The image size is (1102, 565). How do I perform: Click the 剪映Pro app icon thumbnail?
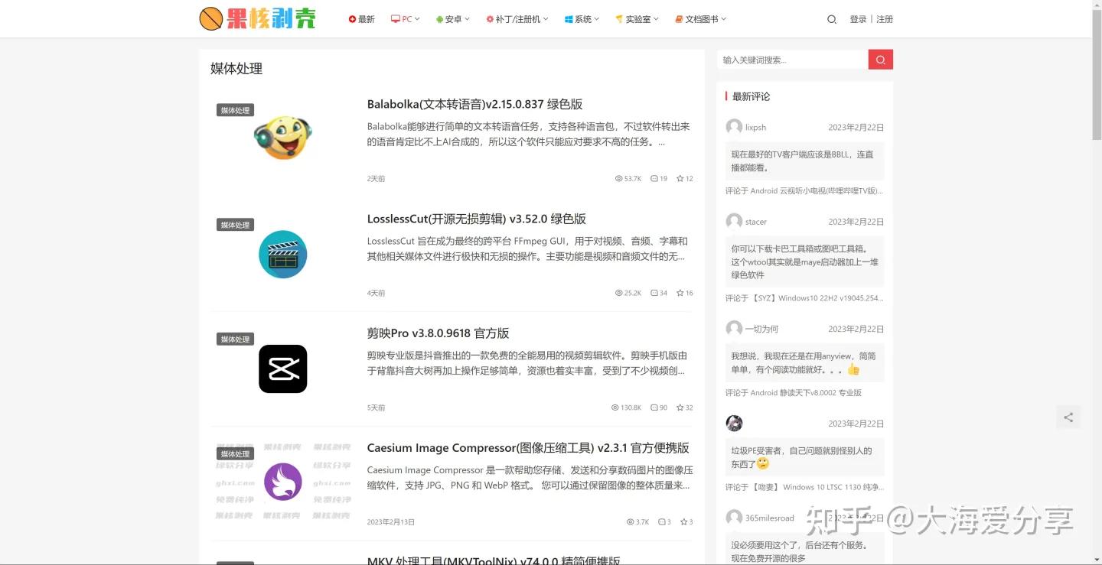[282, 369]
